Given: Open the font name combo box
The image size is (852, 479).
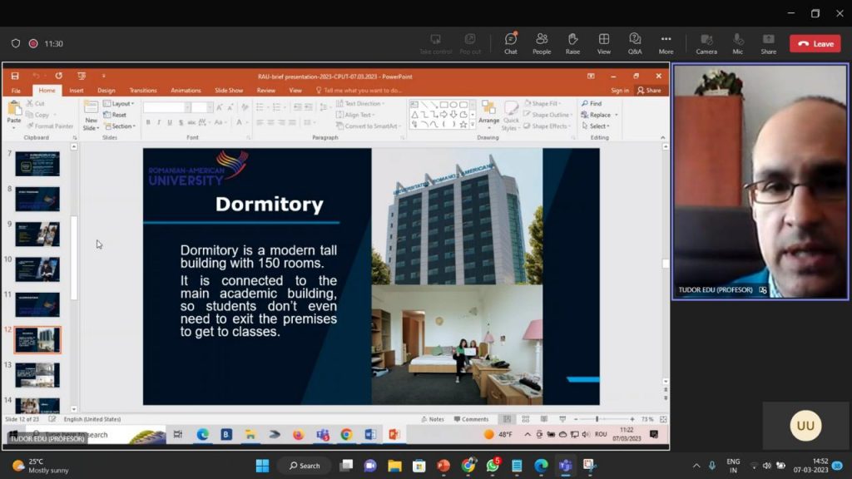Looking at the screenshot, I should click(x=166, y=107).
